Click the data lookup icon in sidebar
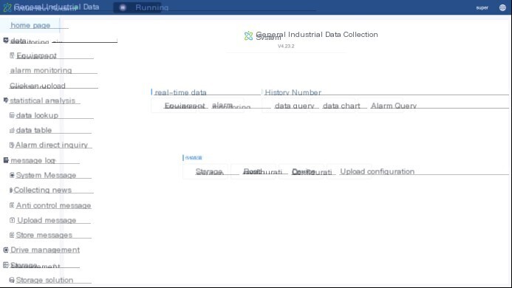The width and height of the screenshot is (512, 288). point(12,115)
